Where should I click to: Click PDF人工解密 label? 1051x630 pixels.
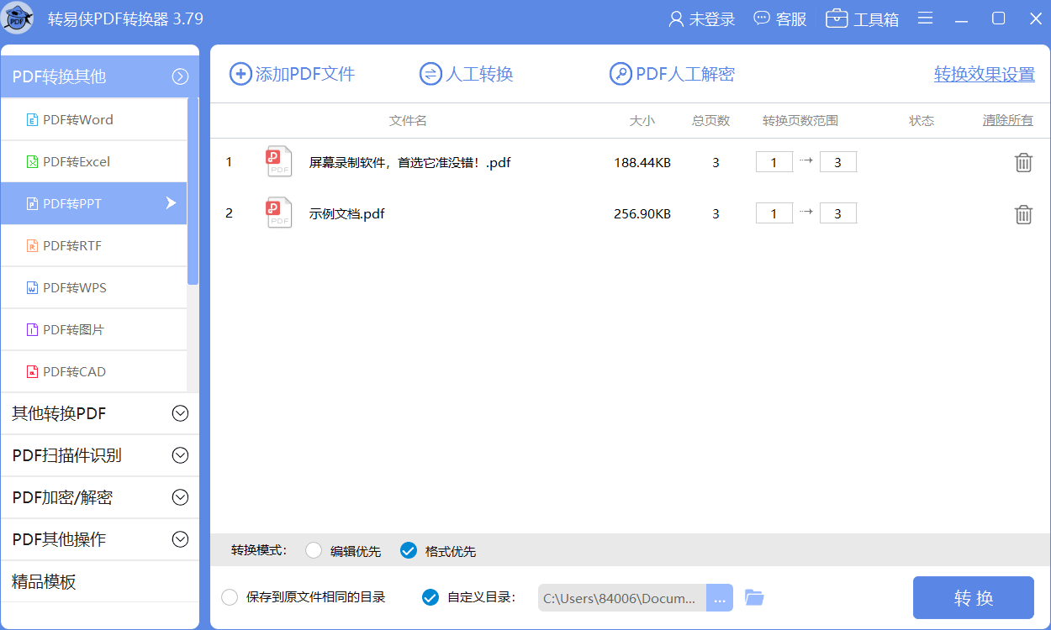(685, 74)
